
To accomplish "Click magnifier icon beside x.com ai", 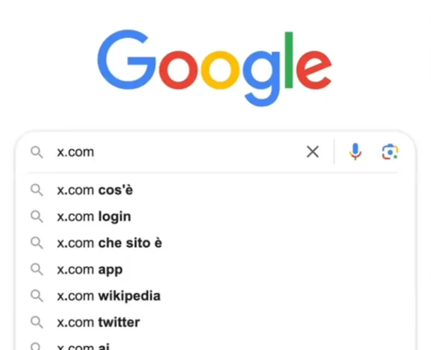I will [x=37, y=346].
